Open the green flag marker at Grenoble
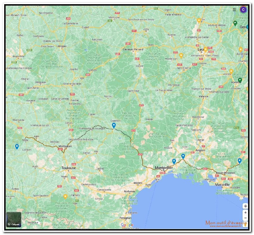The width and height of the screenshot is (254, 235). (x=240, y=80)
